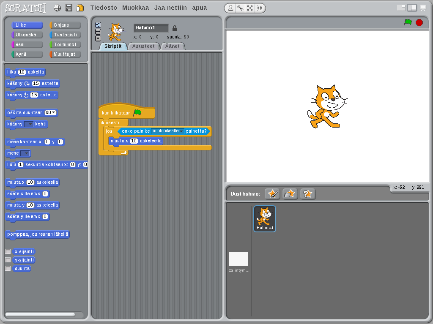Switch to small stage view mode
The width and height of the screenshot is (433, 324).
(401, 8)
